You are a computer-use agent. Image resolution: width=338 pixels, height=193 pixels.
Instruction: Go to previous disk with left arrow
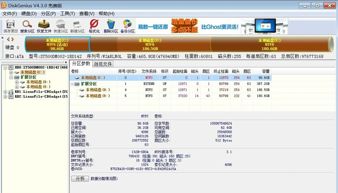point(8,39)
